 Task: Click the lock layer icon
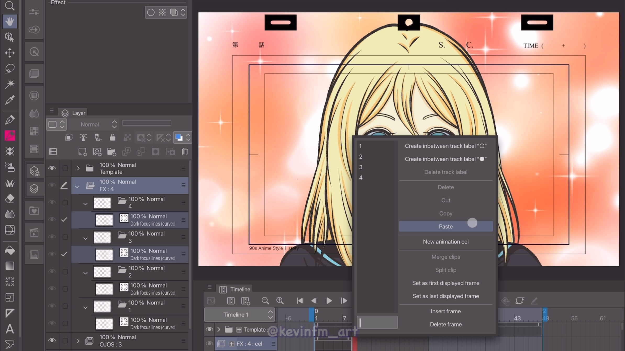(x=113, y=137)
